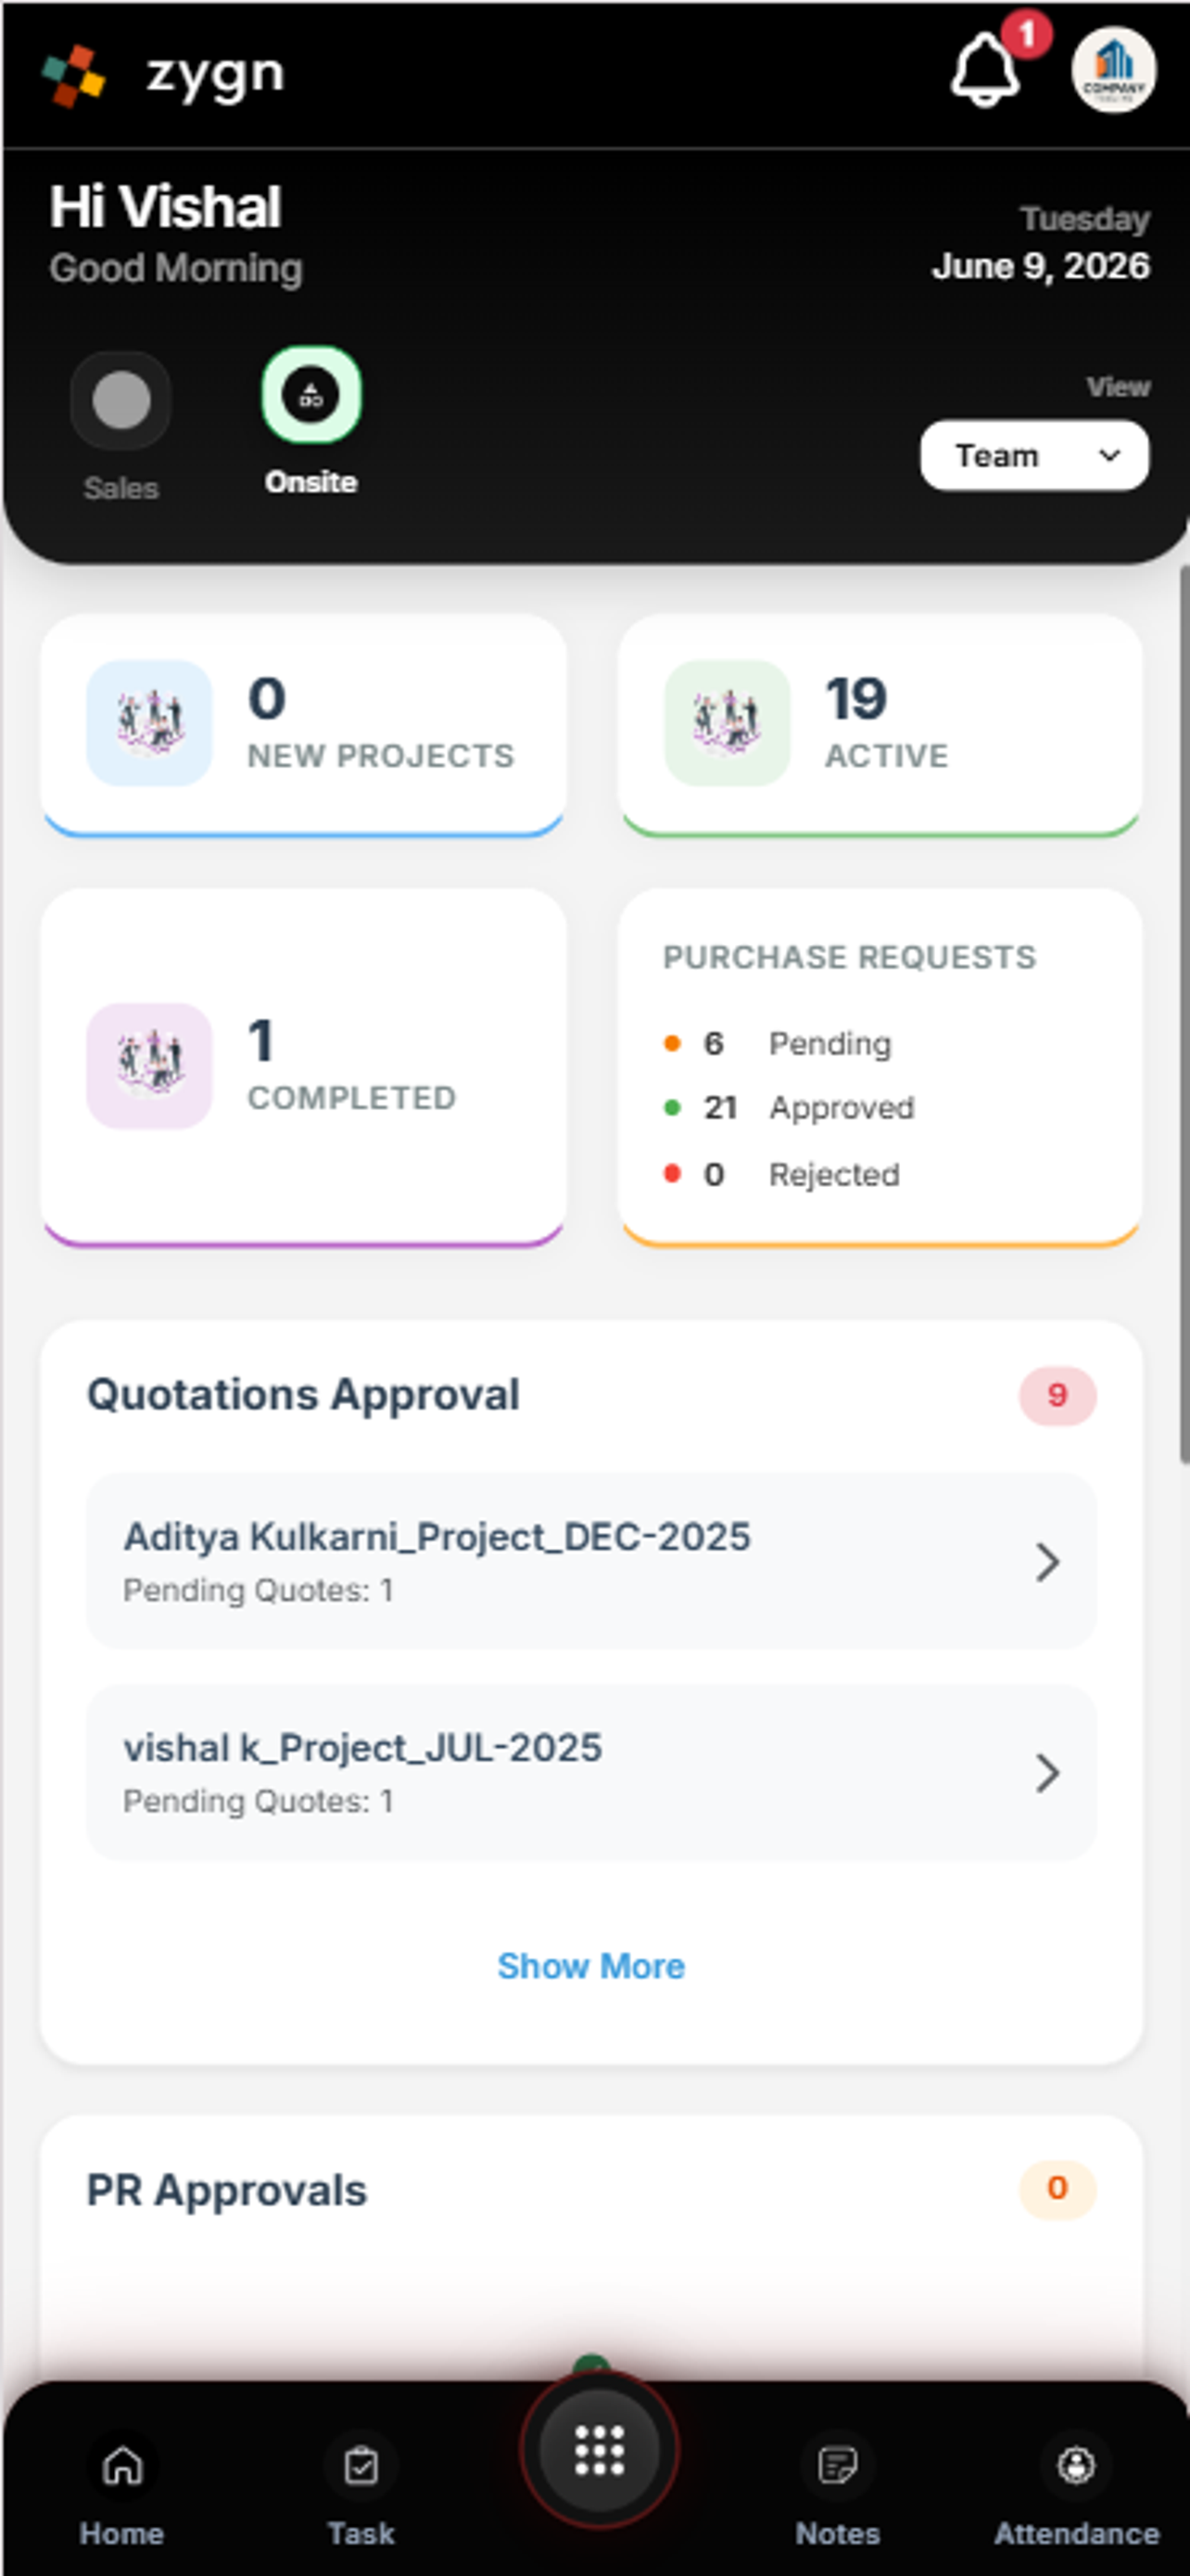Expand Aditya Kulkarni_Project_DEC-2025 chevron
1190x2576 pixels.
click(1046, 1562)
